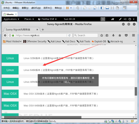Click the Unity mode icon in VMware toolbar
Viewport: 139px width, 124px height.
coord(117,8)
